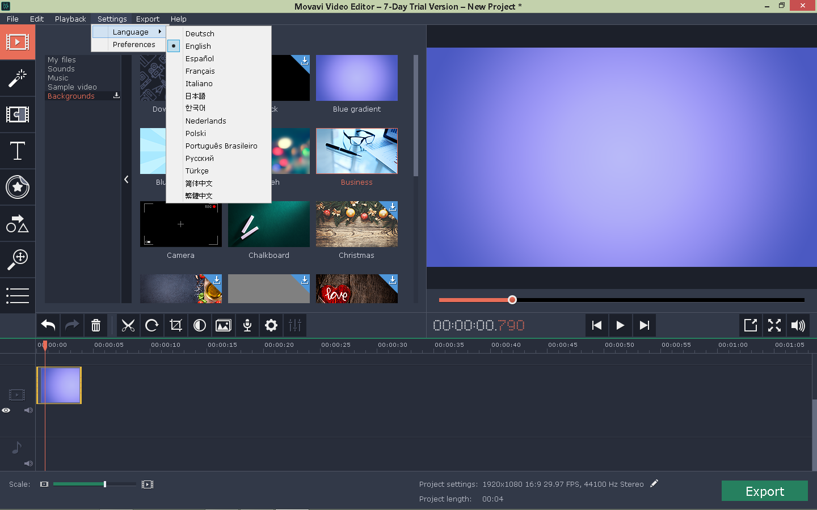The image size is (817, 510).
Task: Enter full screen preview mode
Action: (x=774, y=325)
